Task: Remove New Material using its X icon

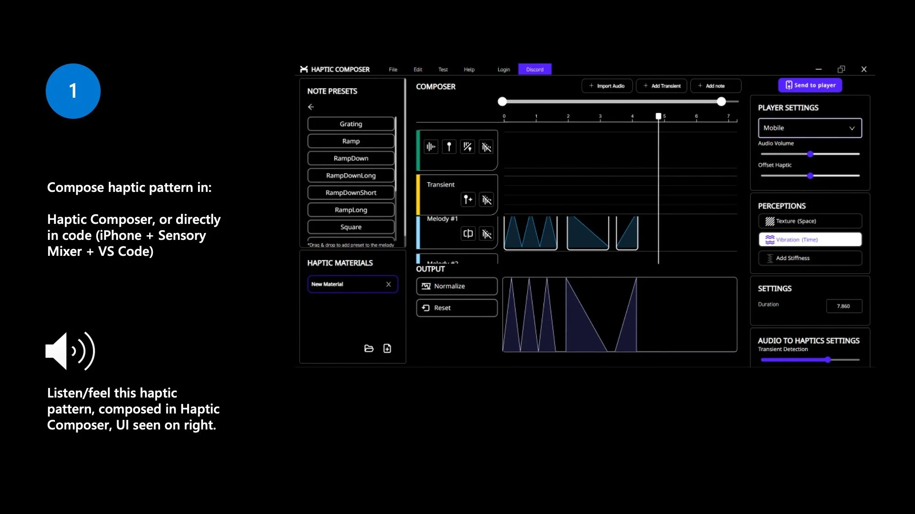Action: click(x=388, y=284)
